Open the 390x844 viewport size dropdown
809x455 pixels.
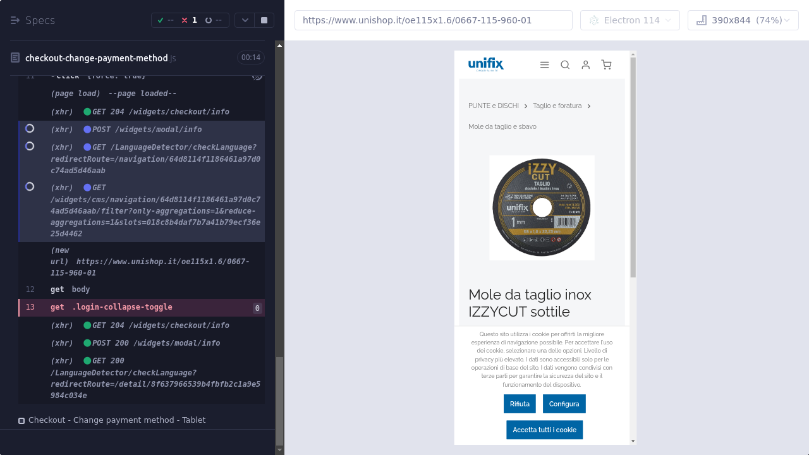(743, 20)
